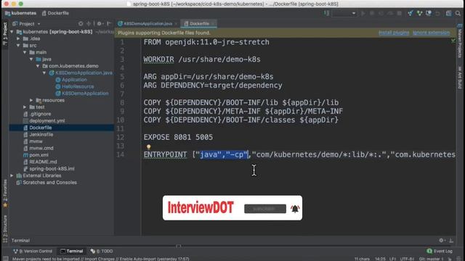Select the .gitignore file
This screenshot has height=261, width=465.
[37, 114]
